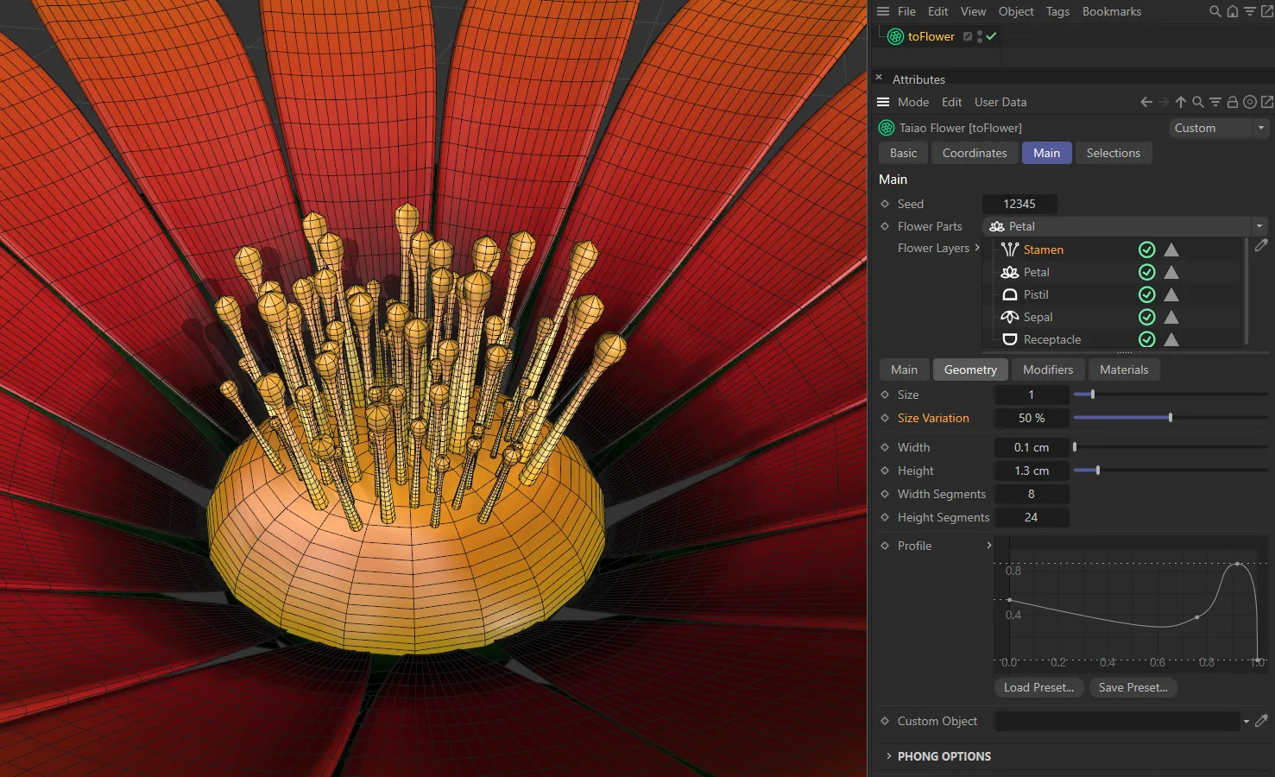Expand the Flower Layers section

pos(977,248)
